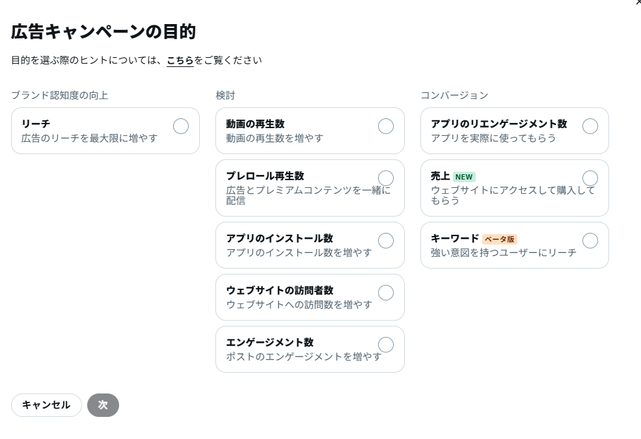
Task: Select the エンゲージメント数 radio button
Action: point(385,345)
